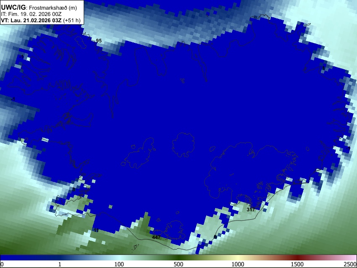Click the map value "11"
This screenshot has height=268, width=357.
pos(96,231)
